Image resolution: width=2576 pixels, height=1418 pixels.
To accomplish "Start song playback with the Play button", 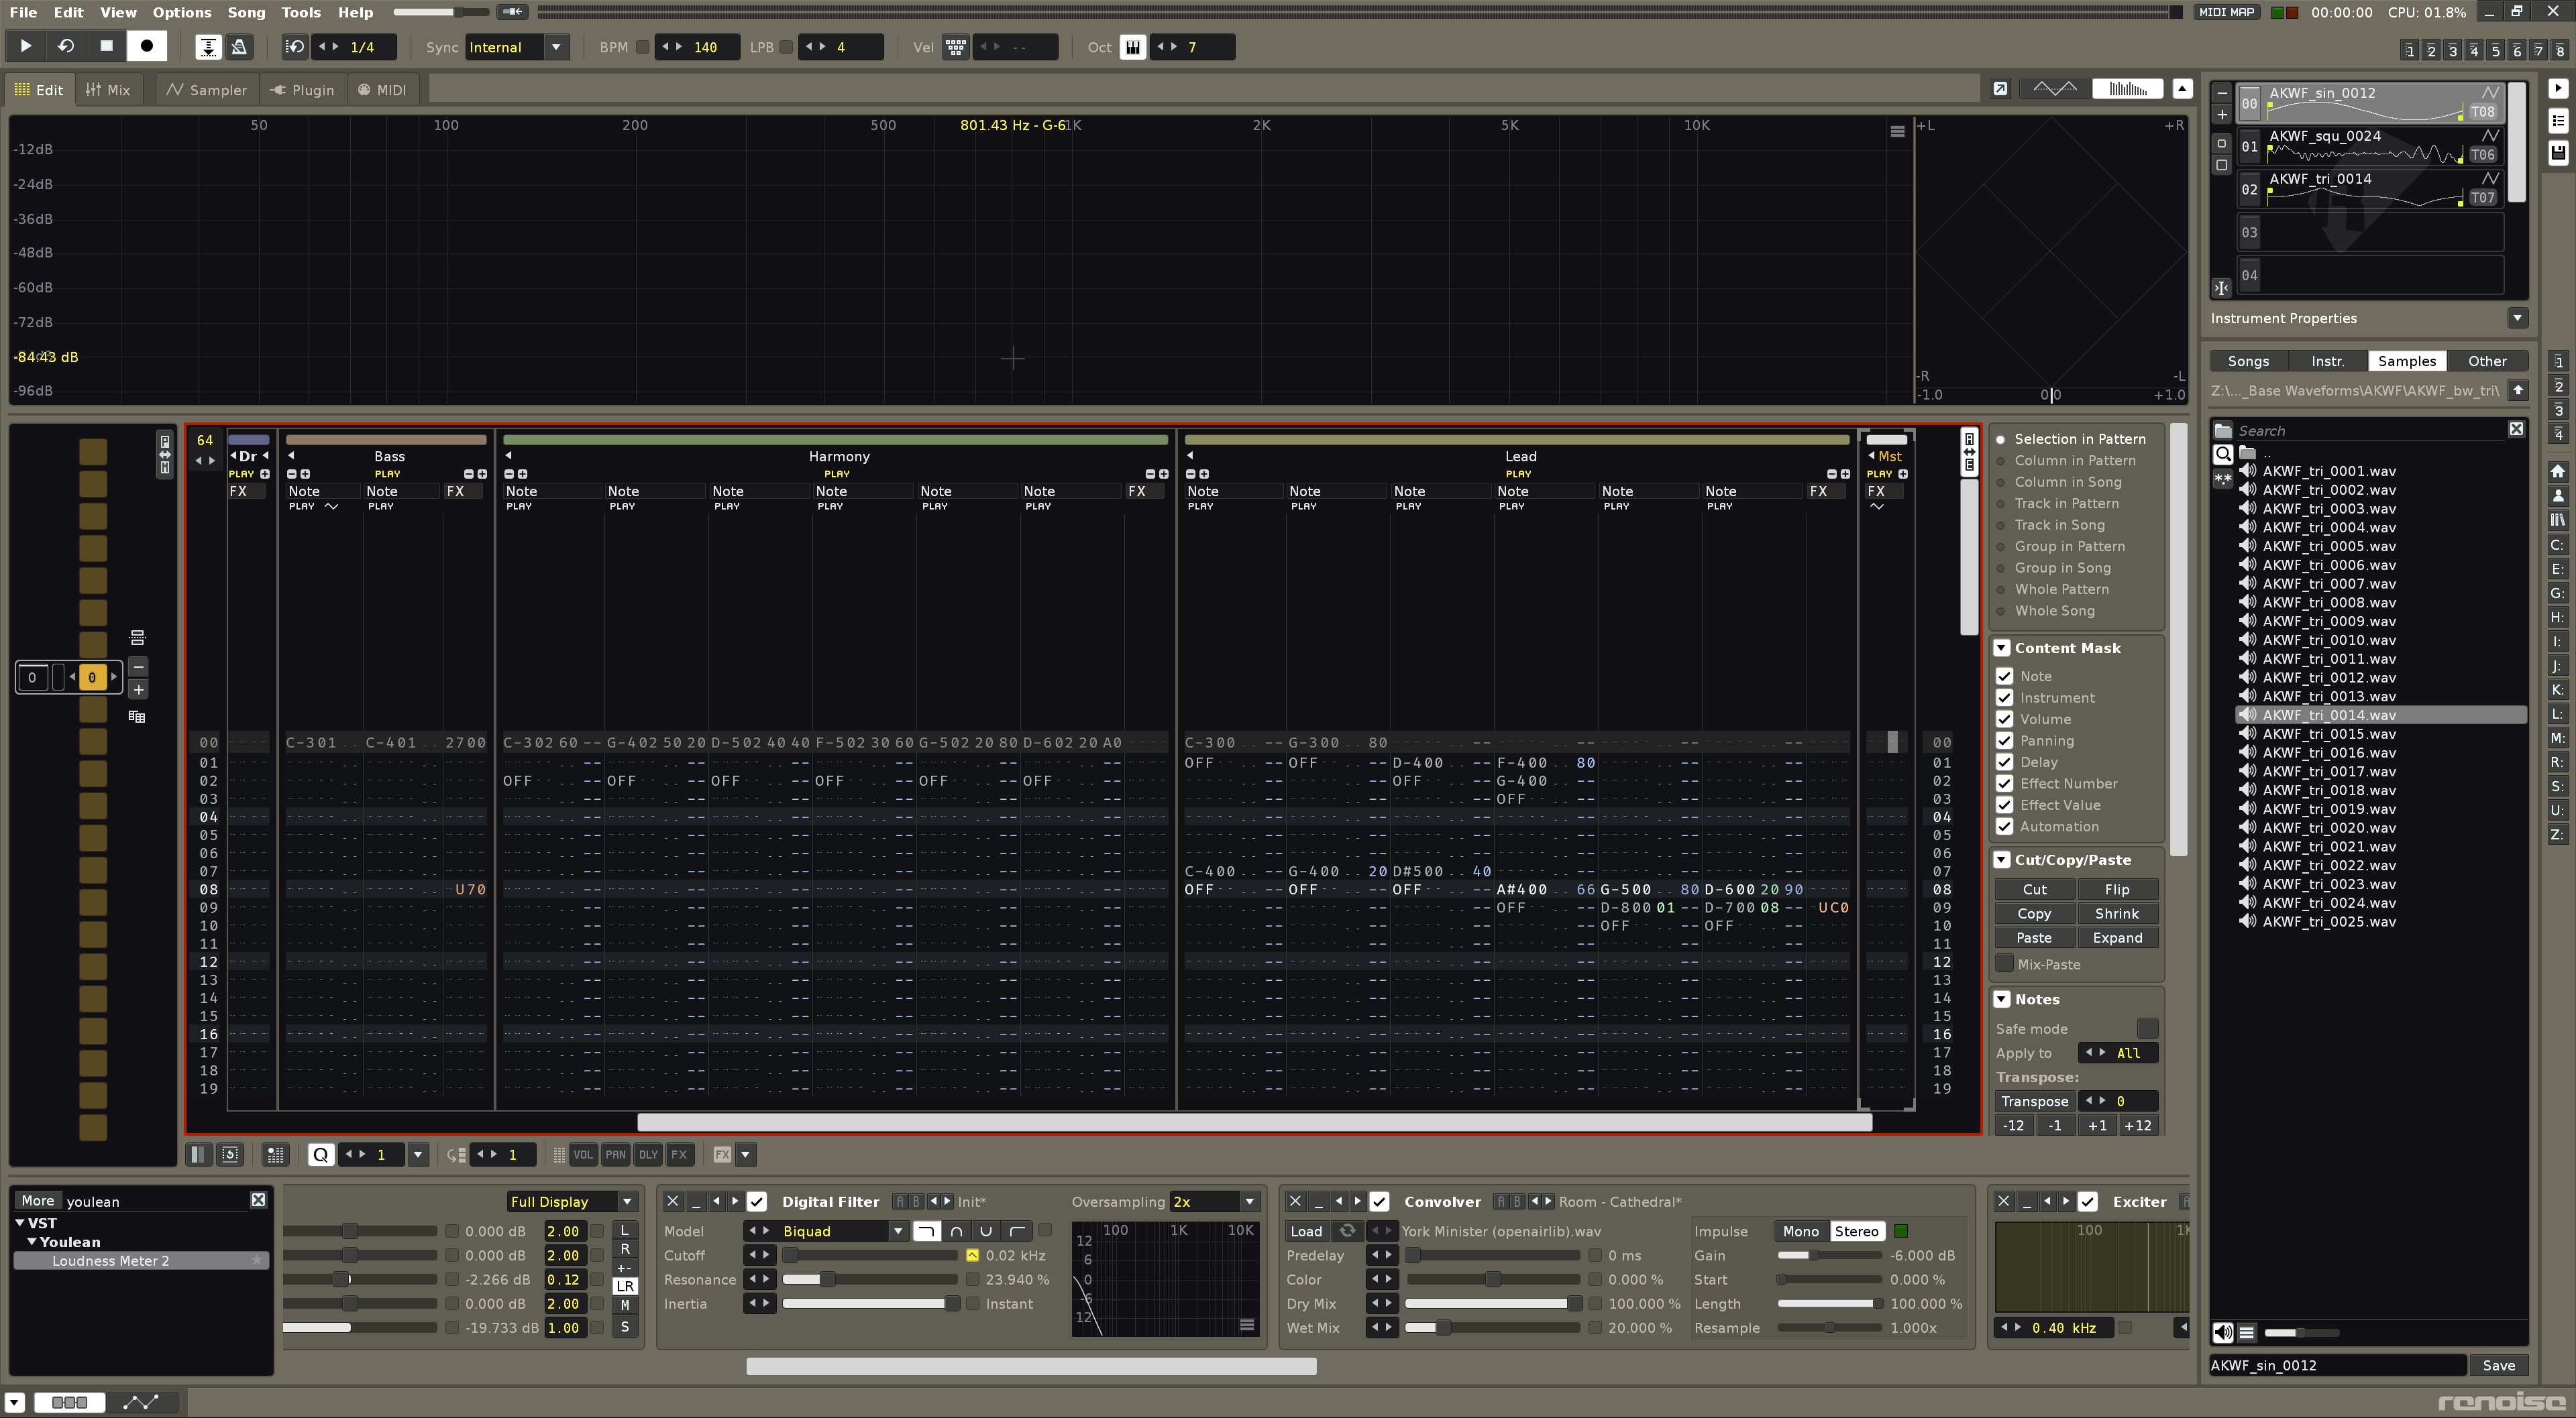I will (26, 46).
